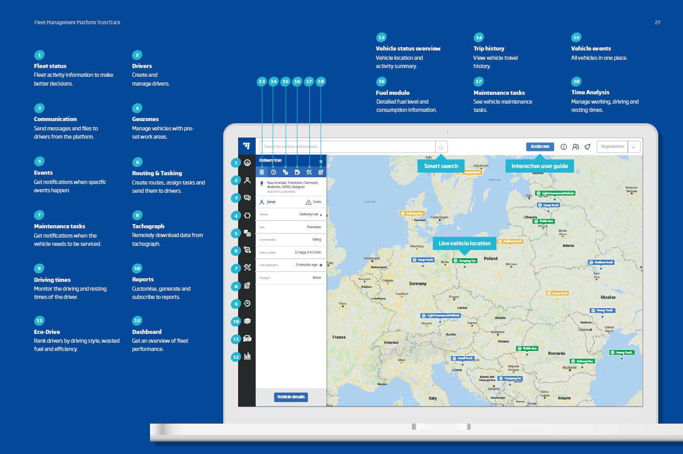Switch to Vehicle events tab
Image resolution: width=683 pixels, height=454 pixels.
coord(286,172)
